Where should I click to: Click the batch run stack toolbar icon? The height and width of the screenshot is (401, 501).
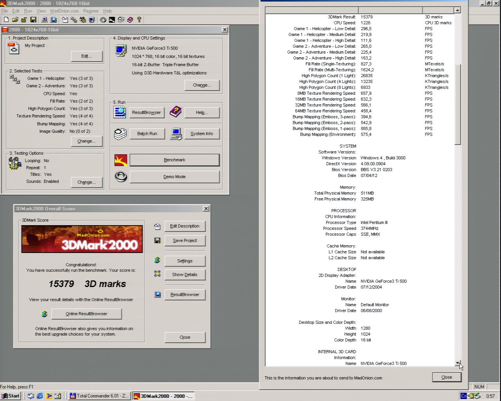coord(121,20)
